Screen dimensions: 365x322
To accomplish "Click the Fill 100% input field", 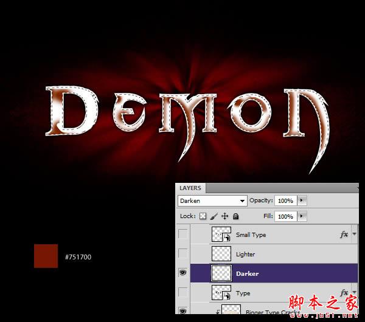I will click(286, 216).
